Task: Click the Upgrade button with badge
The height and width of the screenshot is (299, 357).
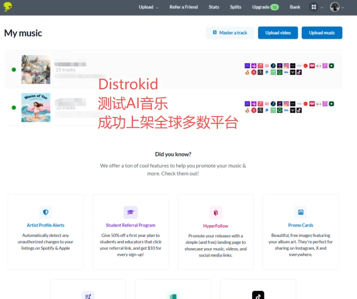Action: tap(265, 7)
